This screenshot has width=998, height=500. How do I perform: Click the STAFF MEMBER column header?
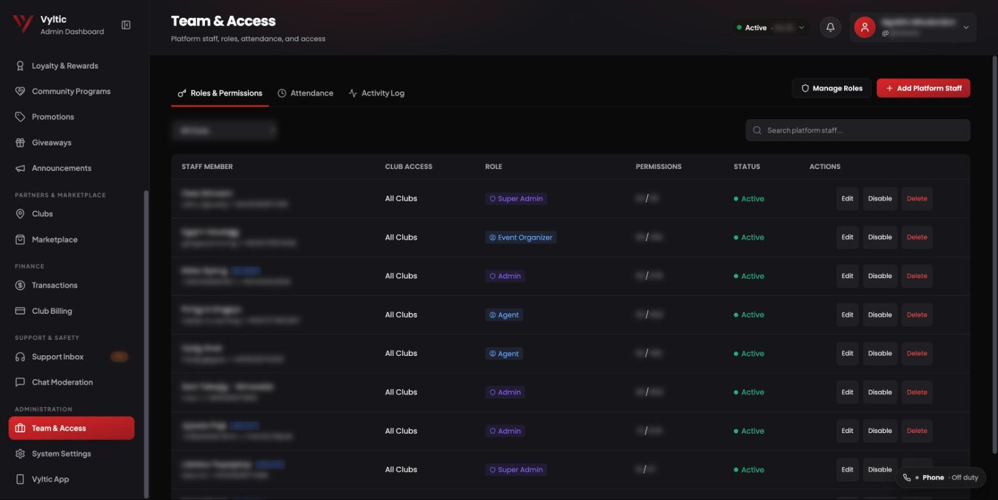207,166
